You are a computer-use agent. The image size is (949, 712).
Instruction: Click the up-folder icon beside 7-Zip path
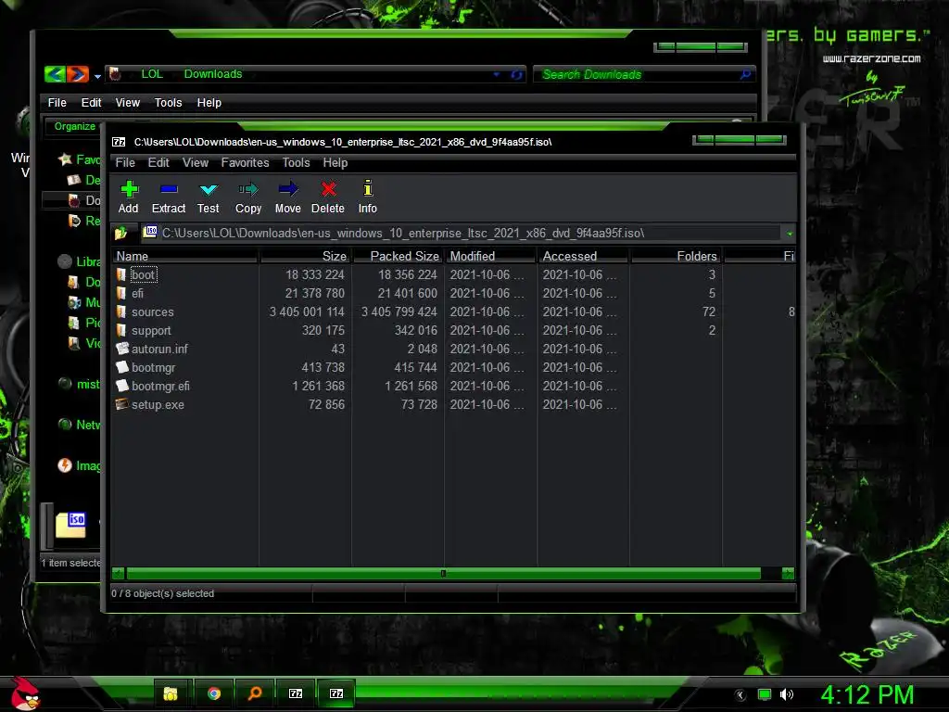click(120, 233)
